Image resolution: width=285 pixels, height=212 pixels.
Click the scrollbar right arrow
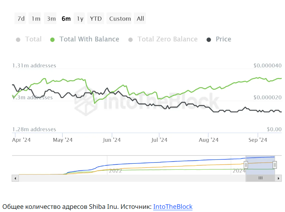point(278,178)
